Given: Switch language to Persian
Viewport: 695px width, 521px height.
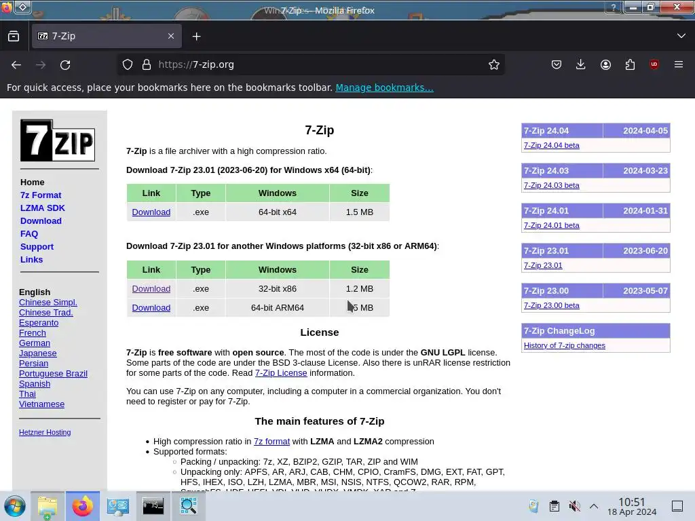Looking at the screenshot, I should pos(34,364).
